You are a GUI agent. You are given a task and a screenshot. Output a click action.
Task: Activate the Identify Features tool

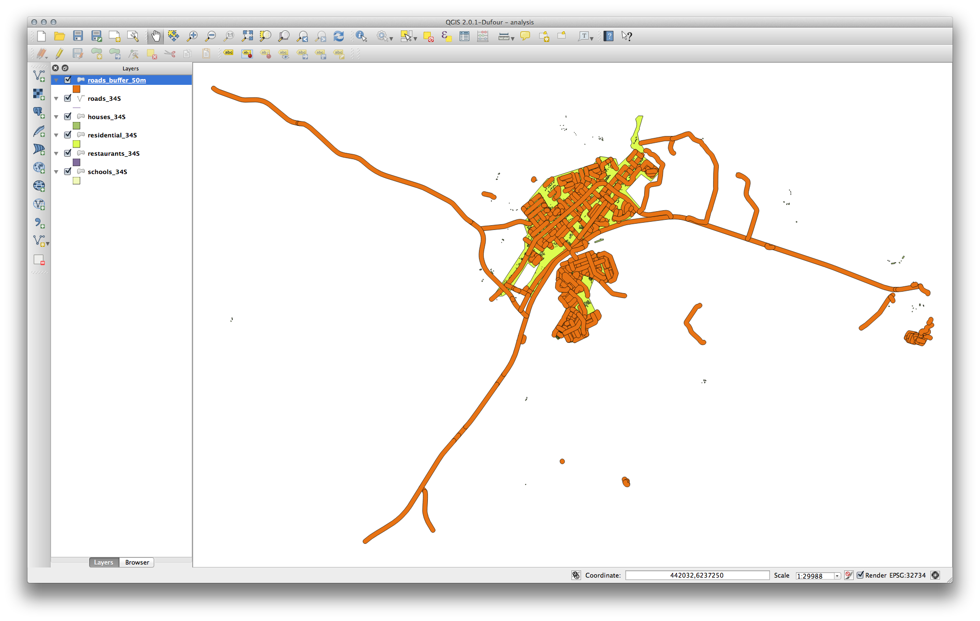(x=361, y=36)
